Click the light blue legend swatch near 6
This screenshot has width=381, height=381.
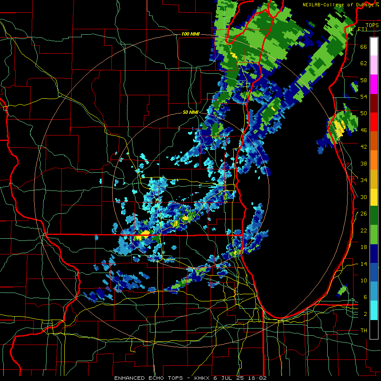(x=374, y=291)
